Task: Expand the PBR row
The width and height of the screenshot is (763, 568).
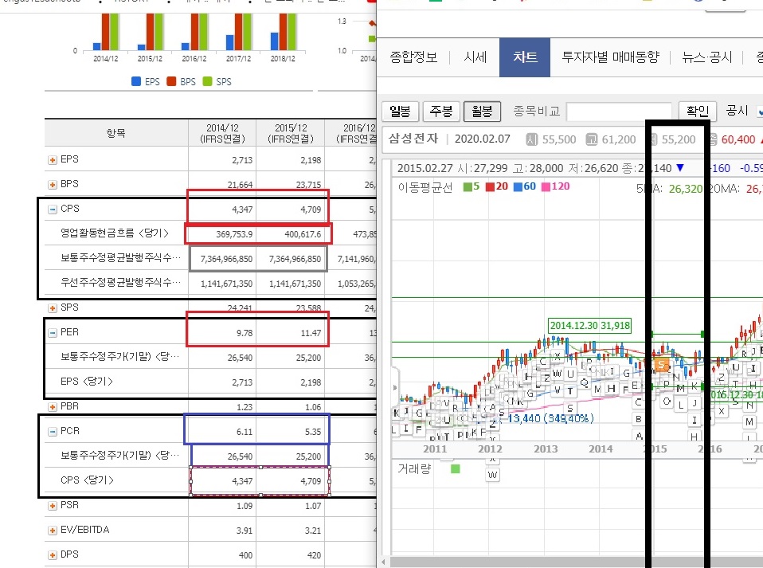Action: tap(53, 407)
